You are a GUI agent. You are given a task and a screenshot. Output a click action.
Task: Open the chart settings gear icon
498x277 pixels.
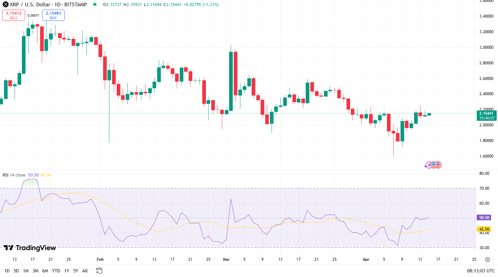pos(488,259)
